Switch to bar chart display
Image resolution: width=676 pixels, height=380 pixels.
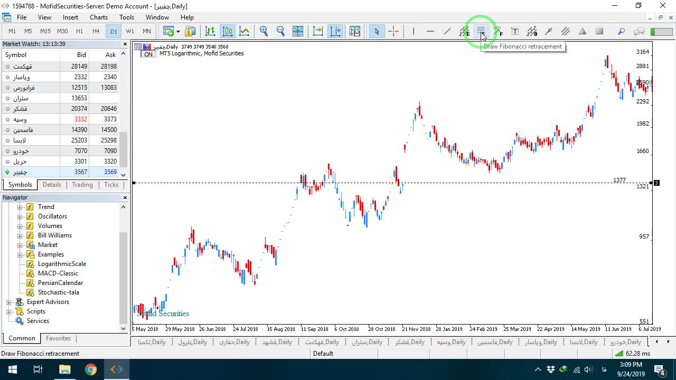(x=210, y=31)
